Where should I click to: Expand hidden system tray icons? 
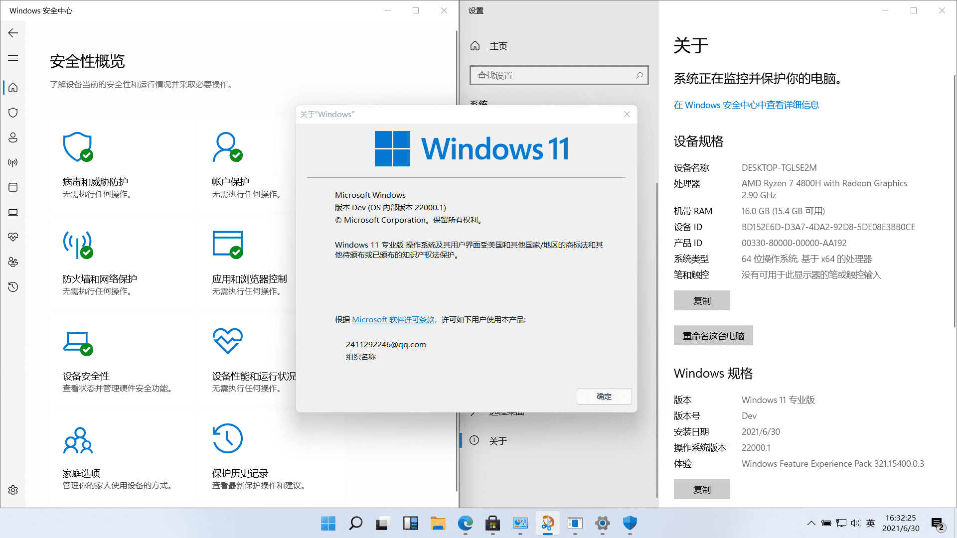pos(811,523)
